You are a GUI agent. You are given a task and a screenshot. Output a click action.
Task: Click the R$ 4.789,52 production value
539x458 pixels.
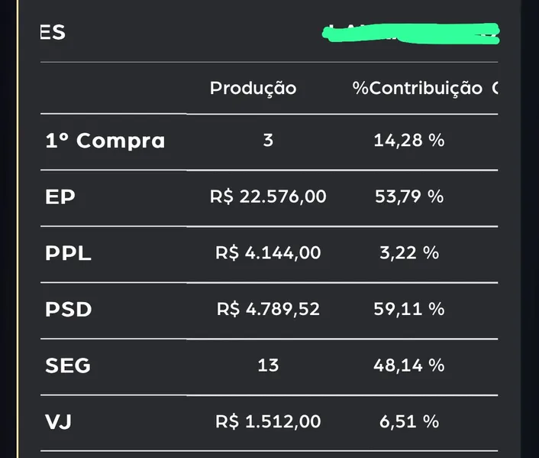(268, 310)
